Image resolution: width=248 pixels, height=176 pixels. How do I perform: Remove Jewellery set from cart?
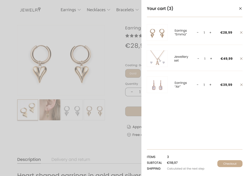241,59
